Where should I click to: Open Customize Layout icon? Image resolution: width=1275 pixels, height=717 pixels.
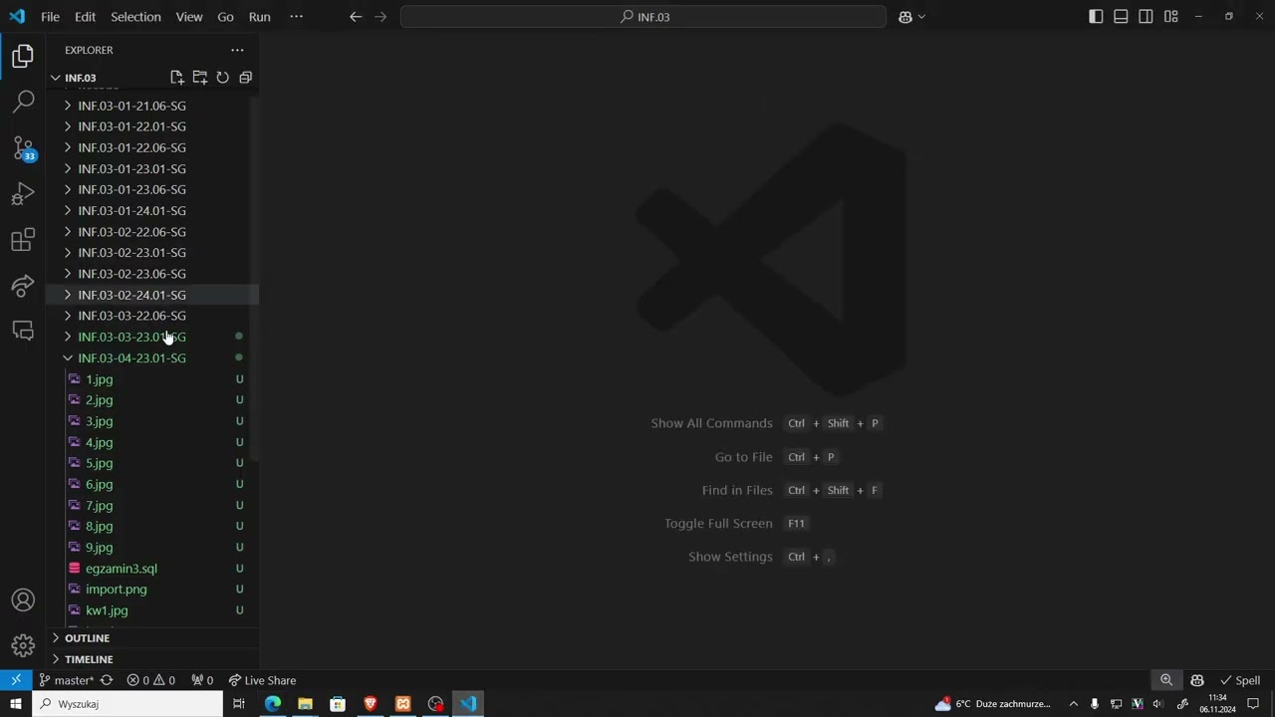[1171, 17]
